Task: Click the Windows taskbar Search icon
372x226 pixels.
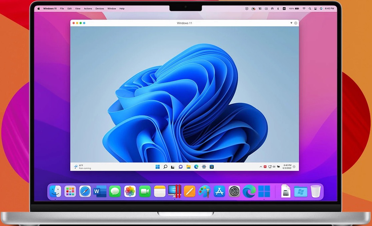Action: coord(165,167)
